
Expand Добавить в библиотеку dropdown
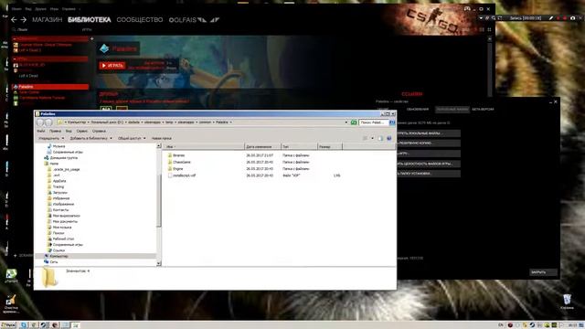click(91, 138)
